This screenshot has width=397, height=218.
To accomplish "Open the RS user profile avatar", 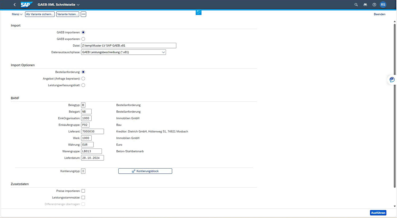I will (383, 5).
